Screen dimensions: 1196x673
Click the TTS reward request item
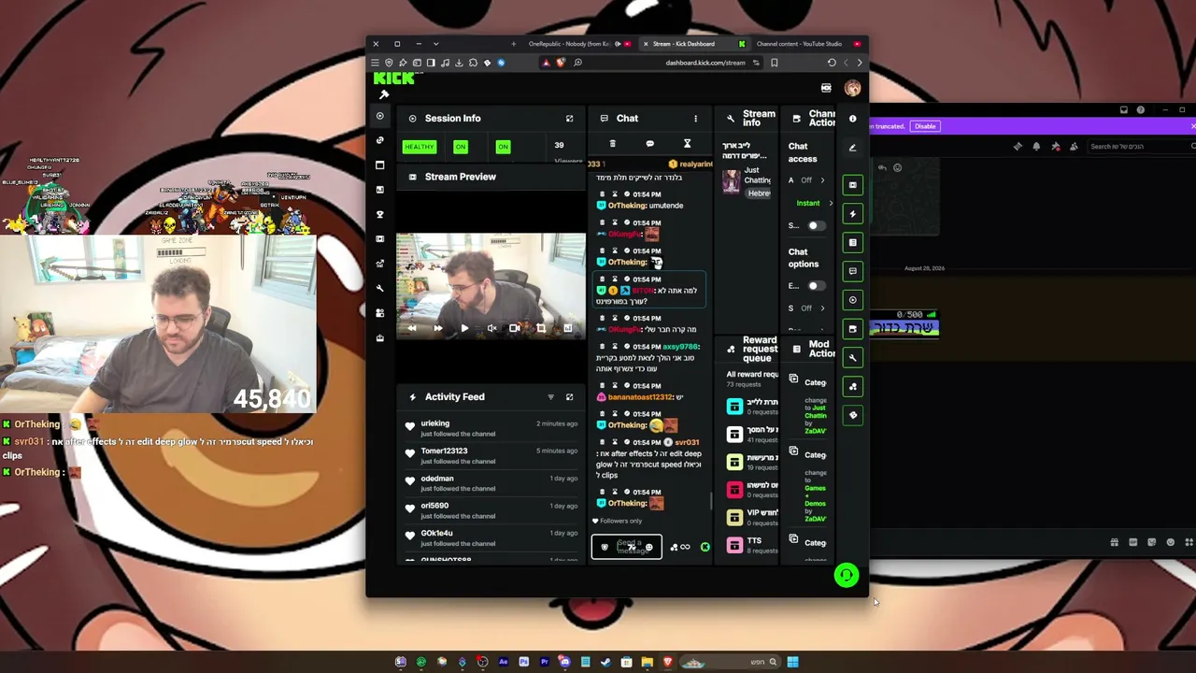pos(752,545)
